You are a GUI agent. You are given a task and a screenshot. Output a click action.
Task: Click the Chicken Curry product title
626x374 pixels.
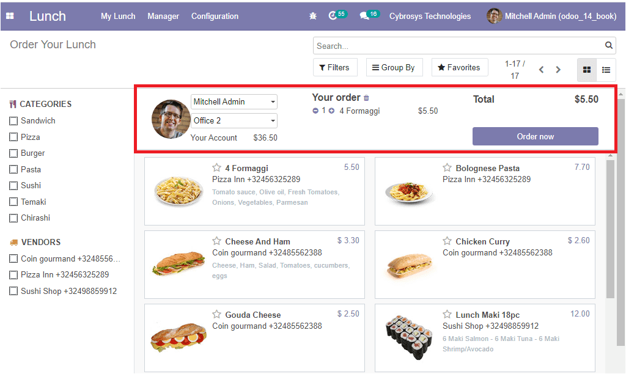coord(483,241)
